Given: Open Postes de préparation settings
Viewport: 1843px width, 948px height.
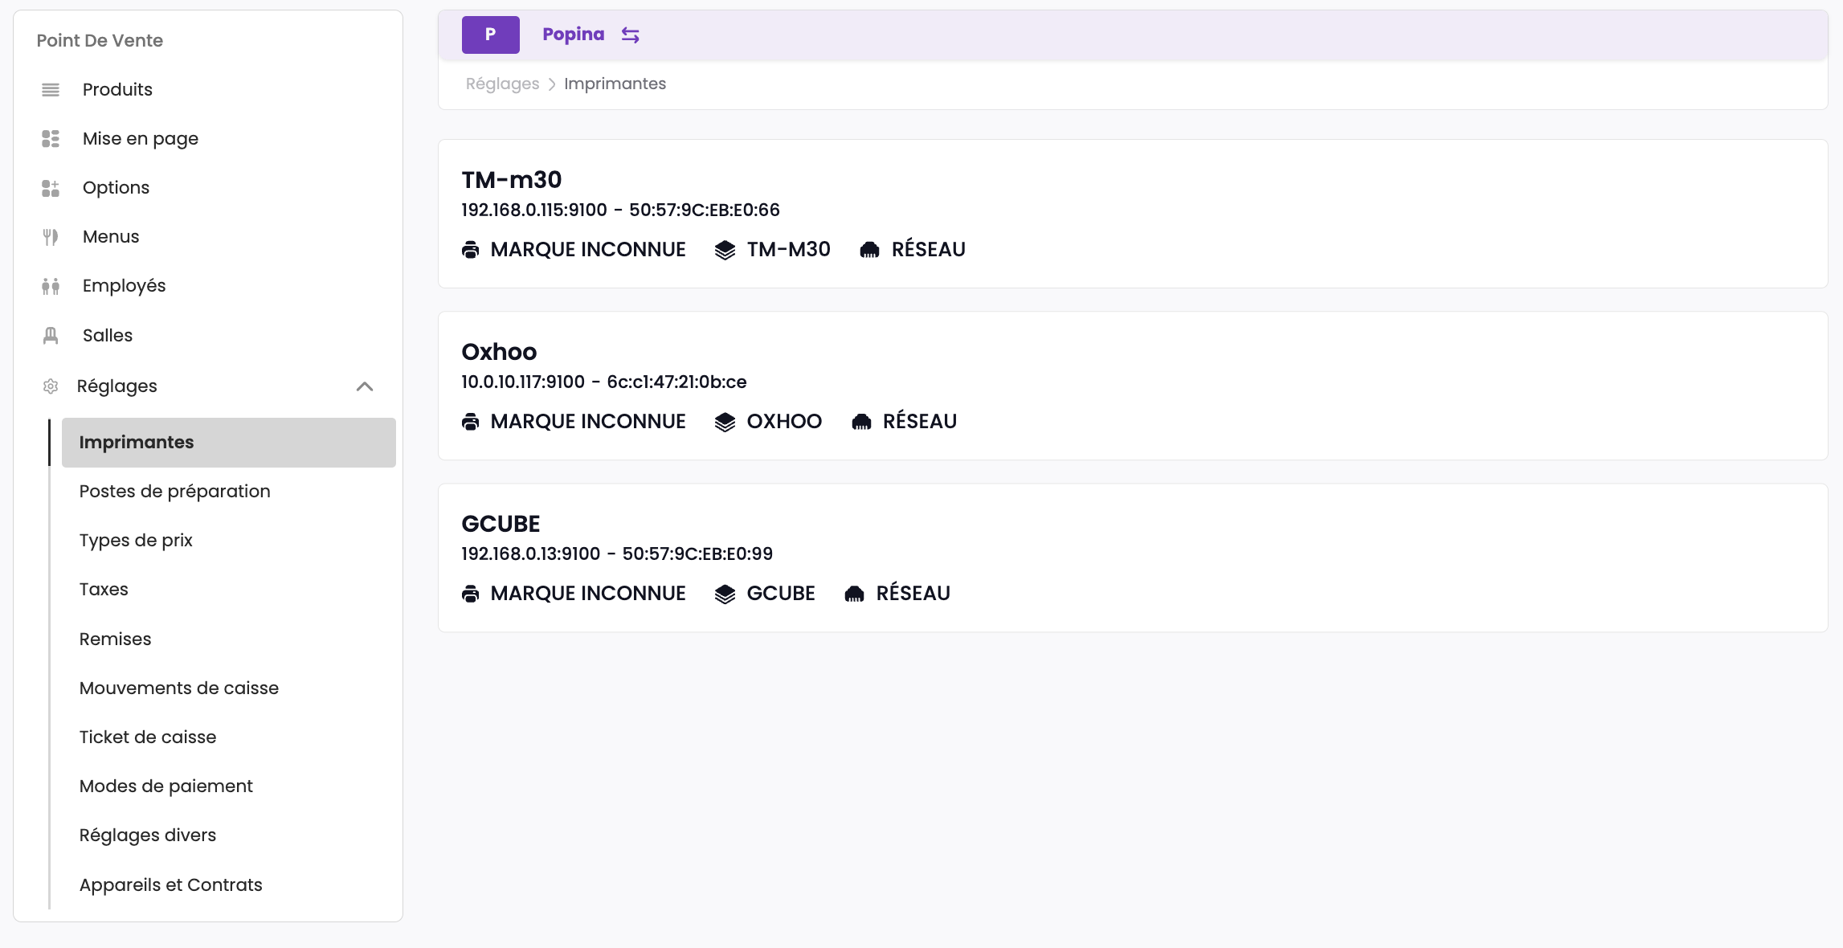Looking at the screenshot, I should [x=174, y=492].
